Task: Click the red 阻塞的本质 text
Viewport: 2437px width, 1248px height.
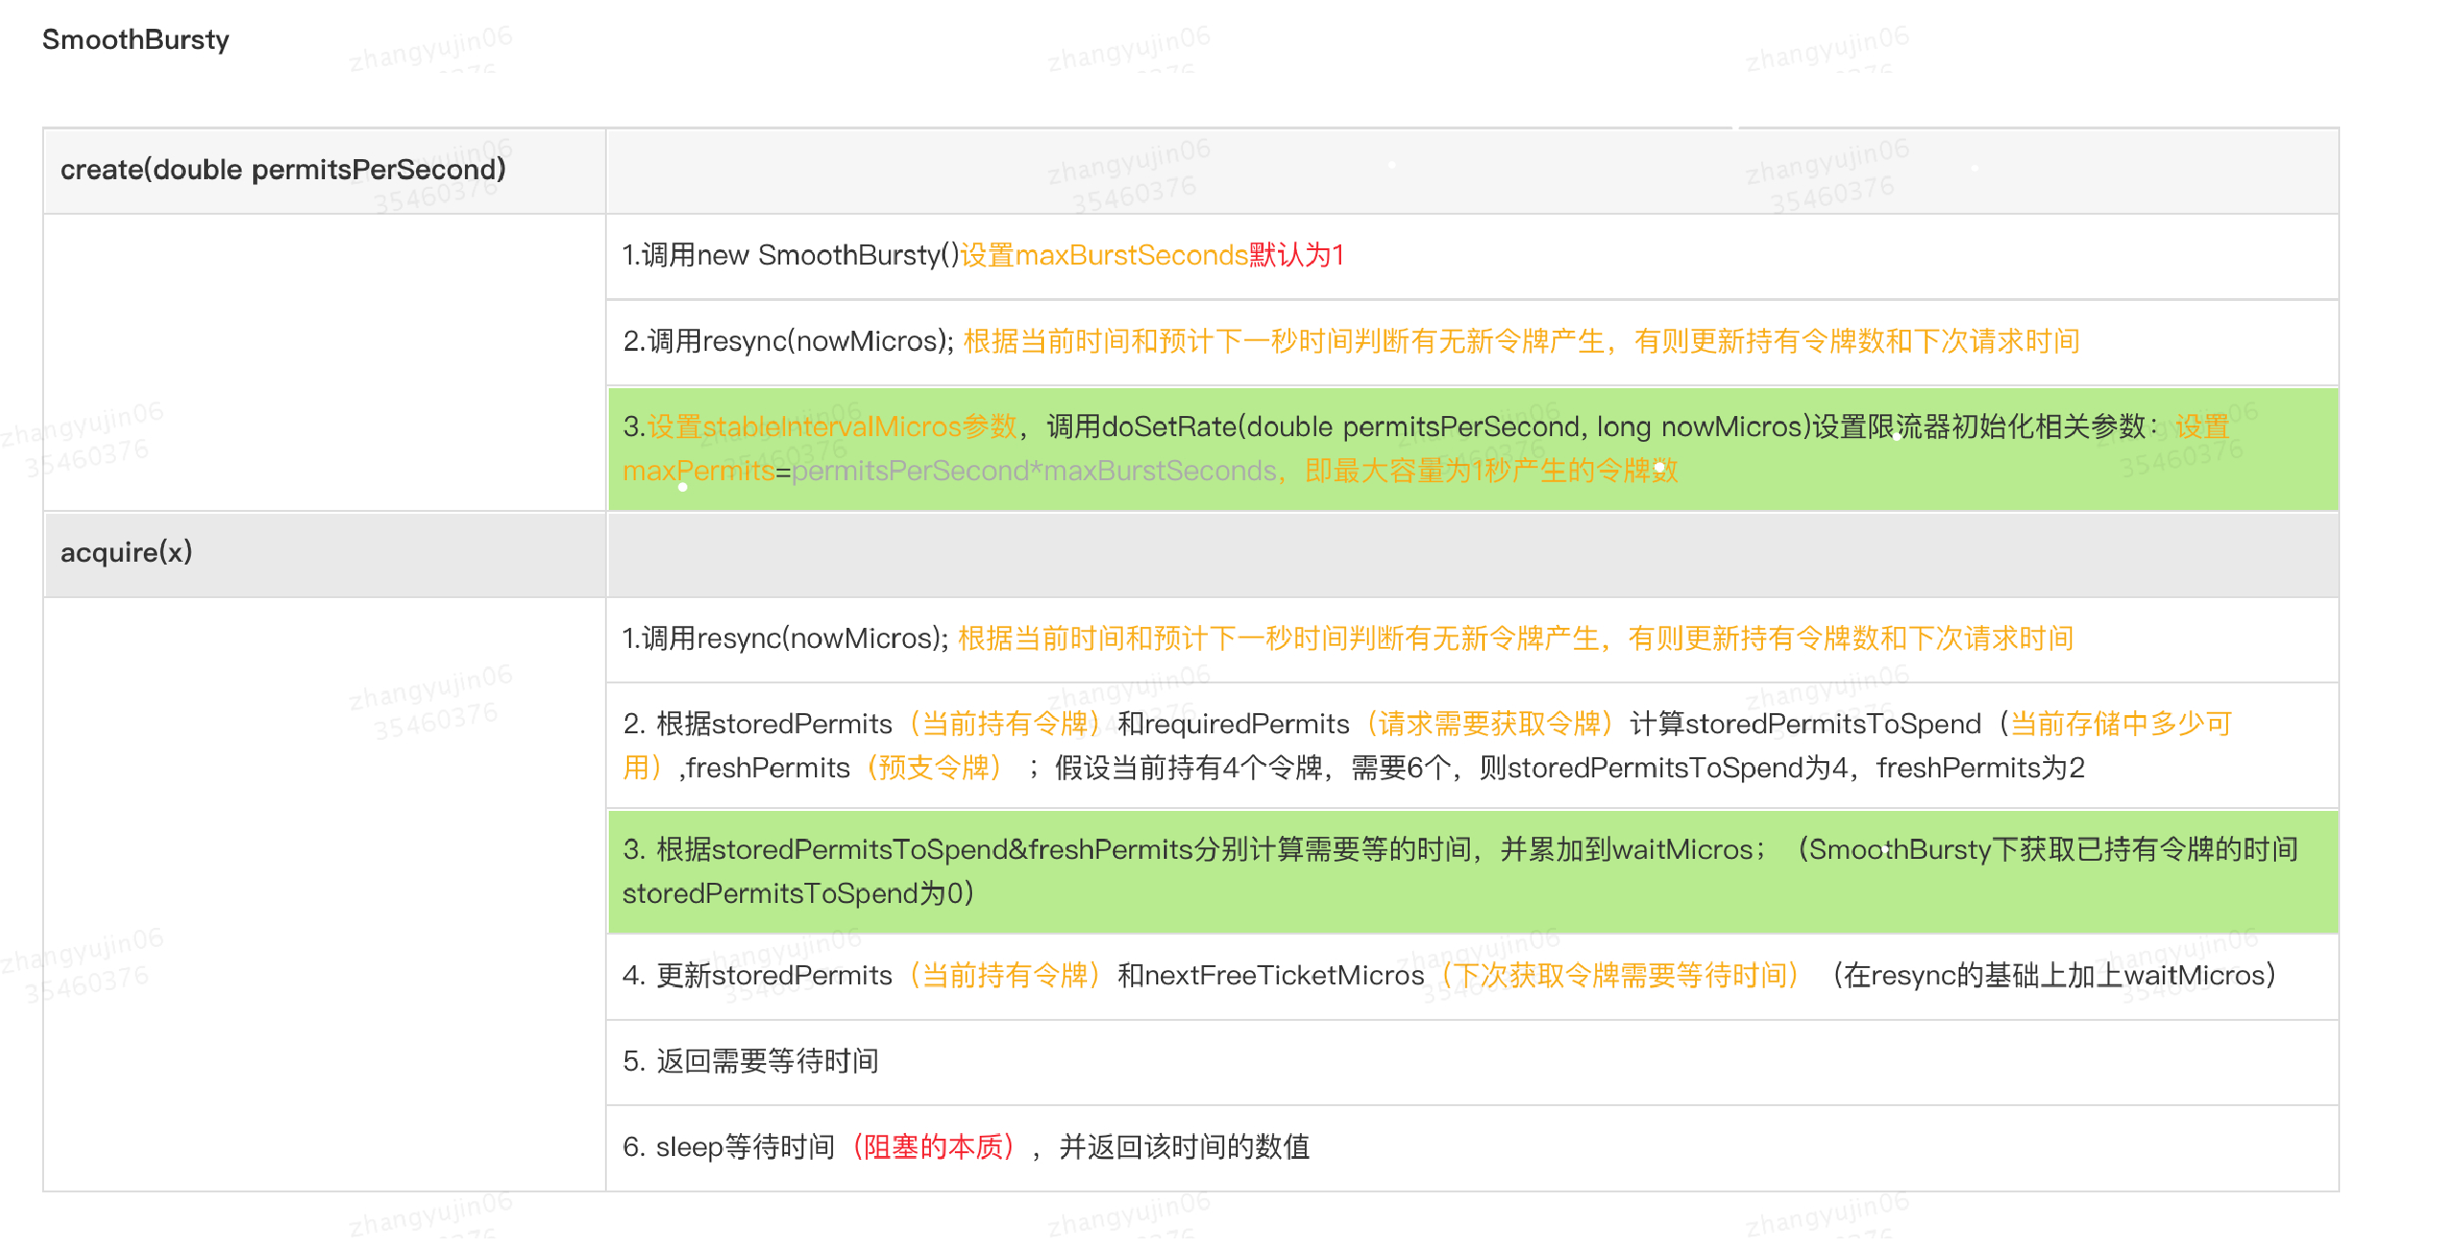Action: pos(933,1146)
